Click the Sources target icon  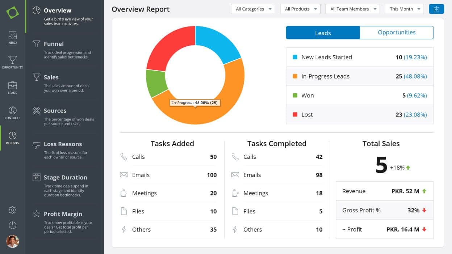point(37,111)
